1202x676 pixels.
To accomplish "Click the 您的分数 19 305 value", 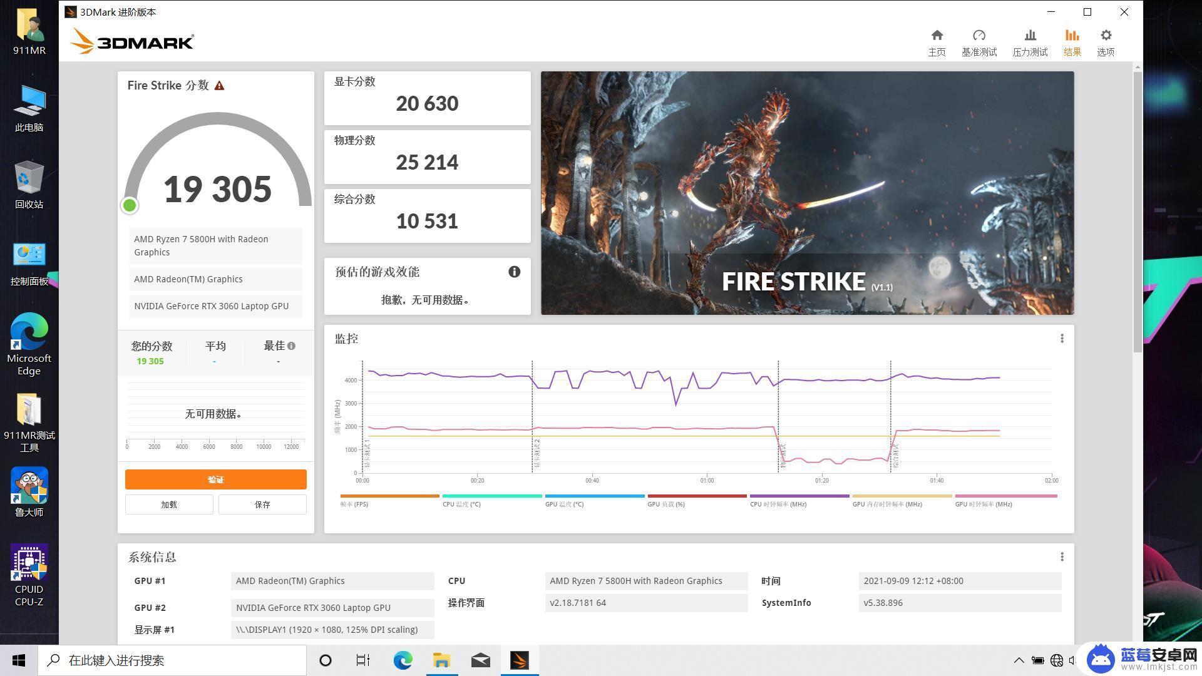I will coord(150,361).
